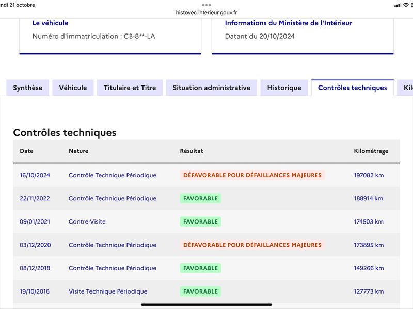
Task: Tap the Wi-Fi status icon
Action: [406, 5]
